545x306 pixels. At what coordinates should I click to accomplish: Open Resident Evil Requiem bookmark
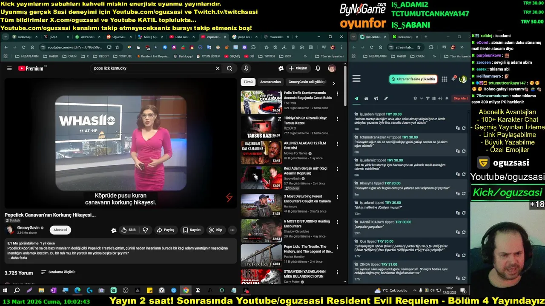click(x=153, y=56)
